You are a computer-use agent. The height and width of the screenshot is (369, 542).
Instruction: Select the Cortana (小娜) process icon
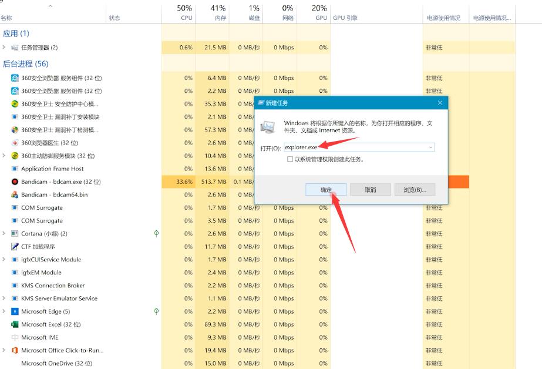point(15,233)
